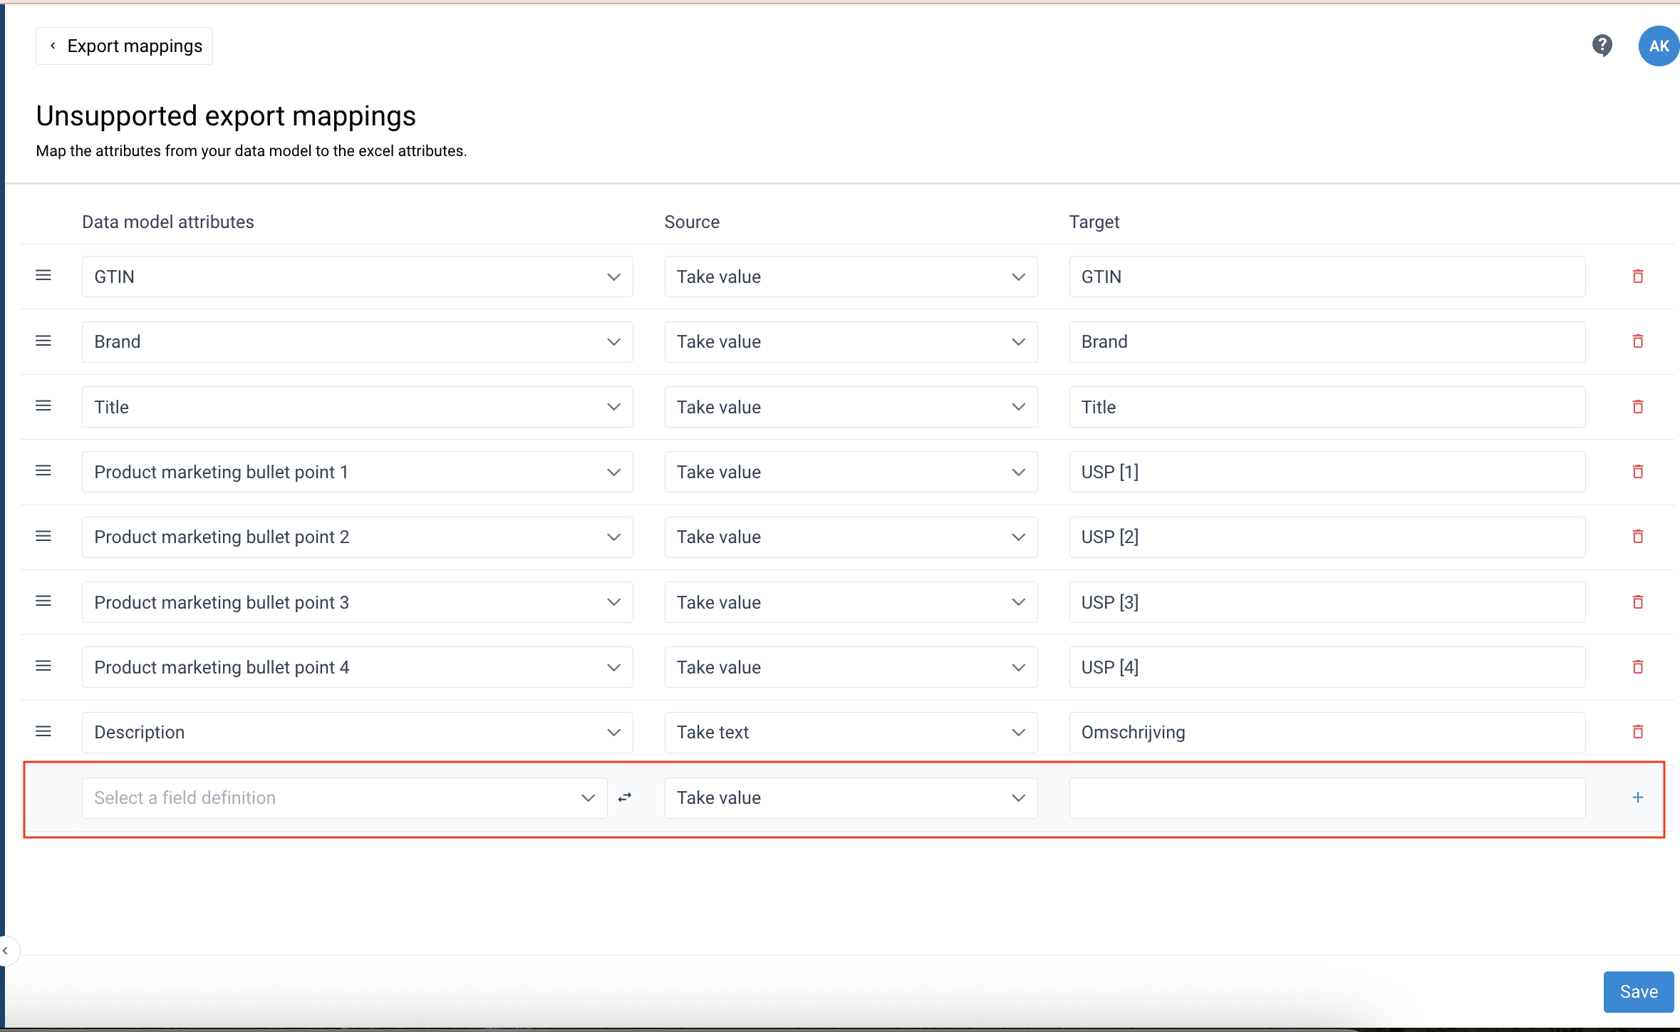
Task: Expand Source dropdown for Description row
Action: point(850,732)
